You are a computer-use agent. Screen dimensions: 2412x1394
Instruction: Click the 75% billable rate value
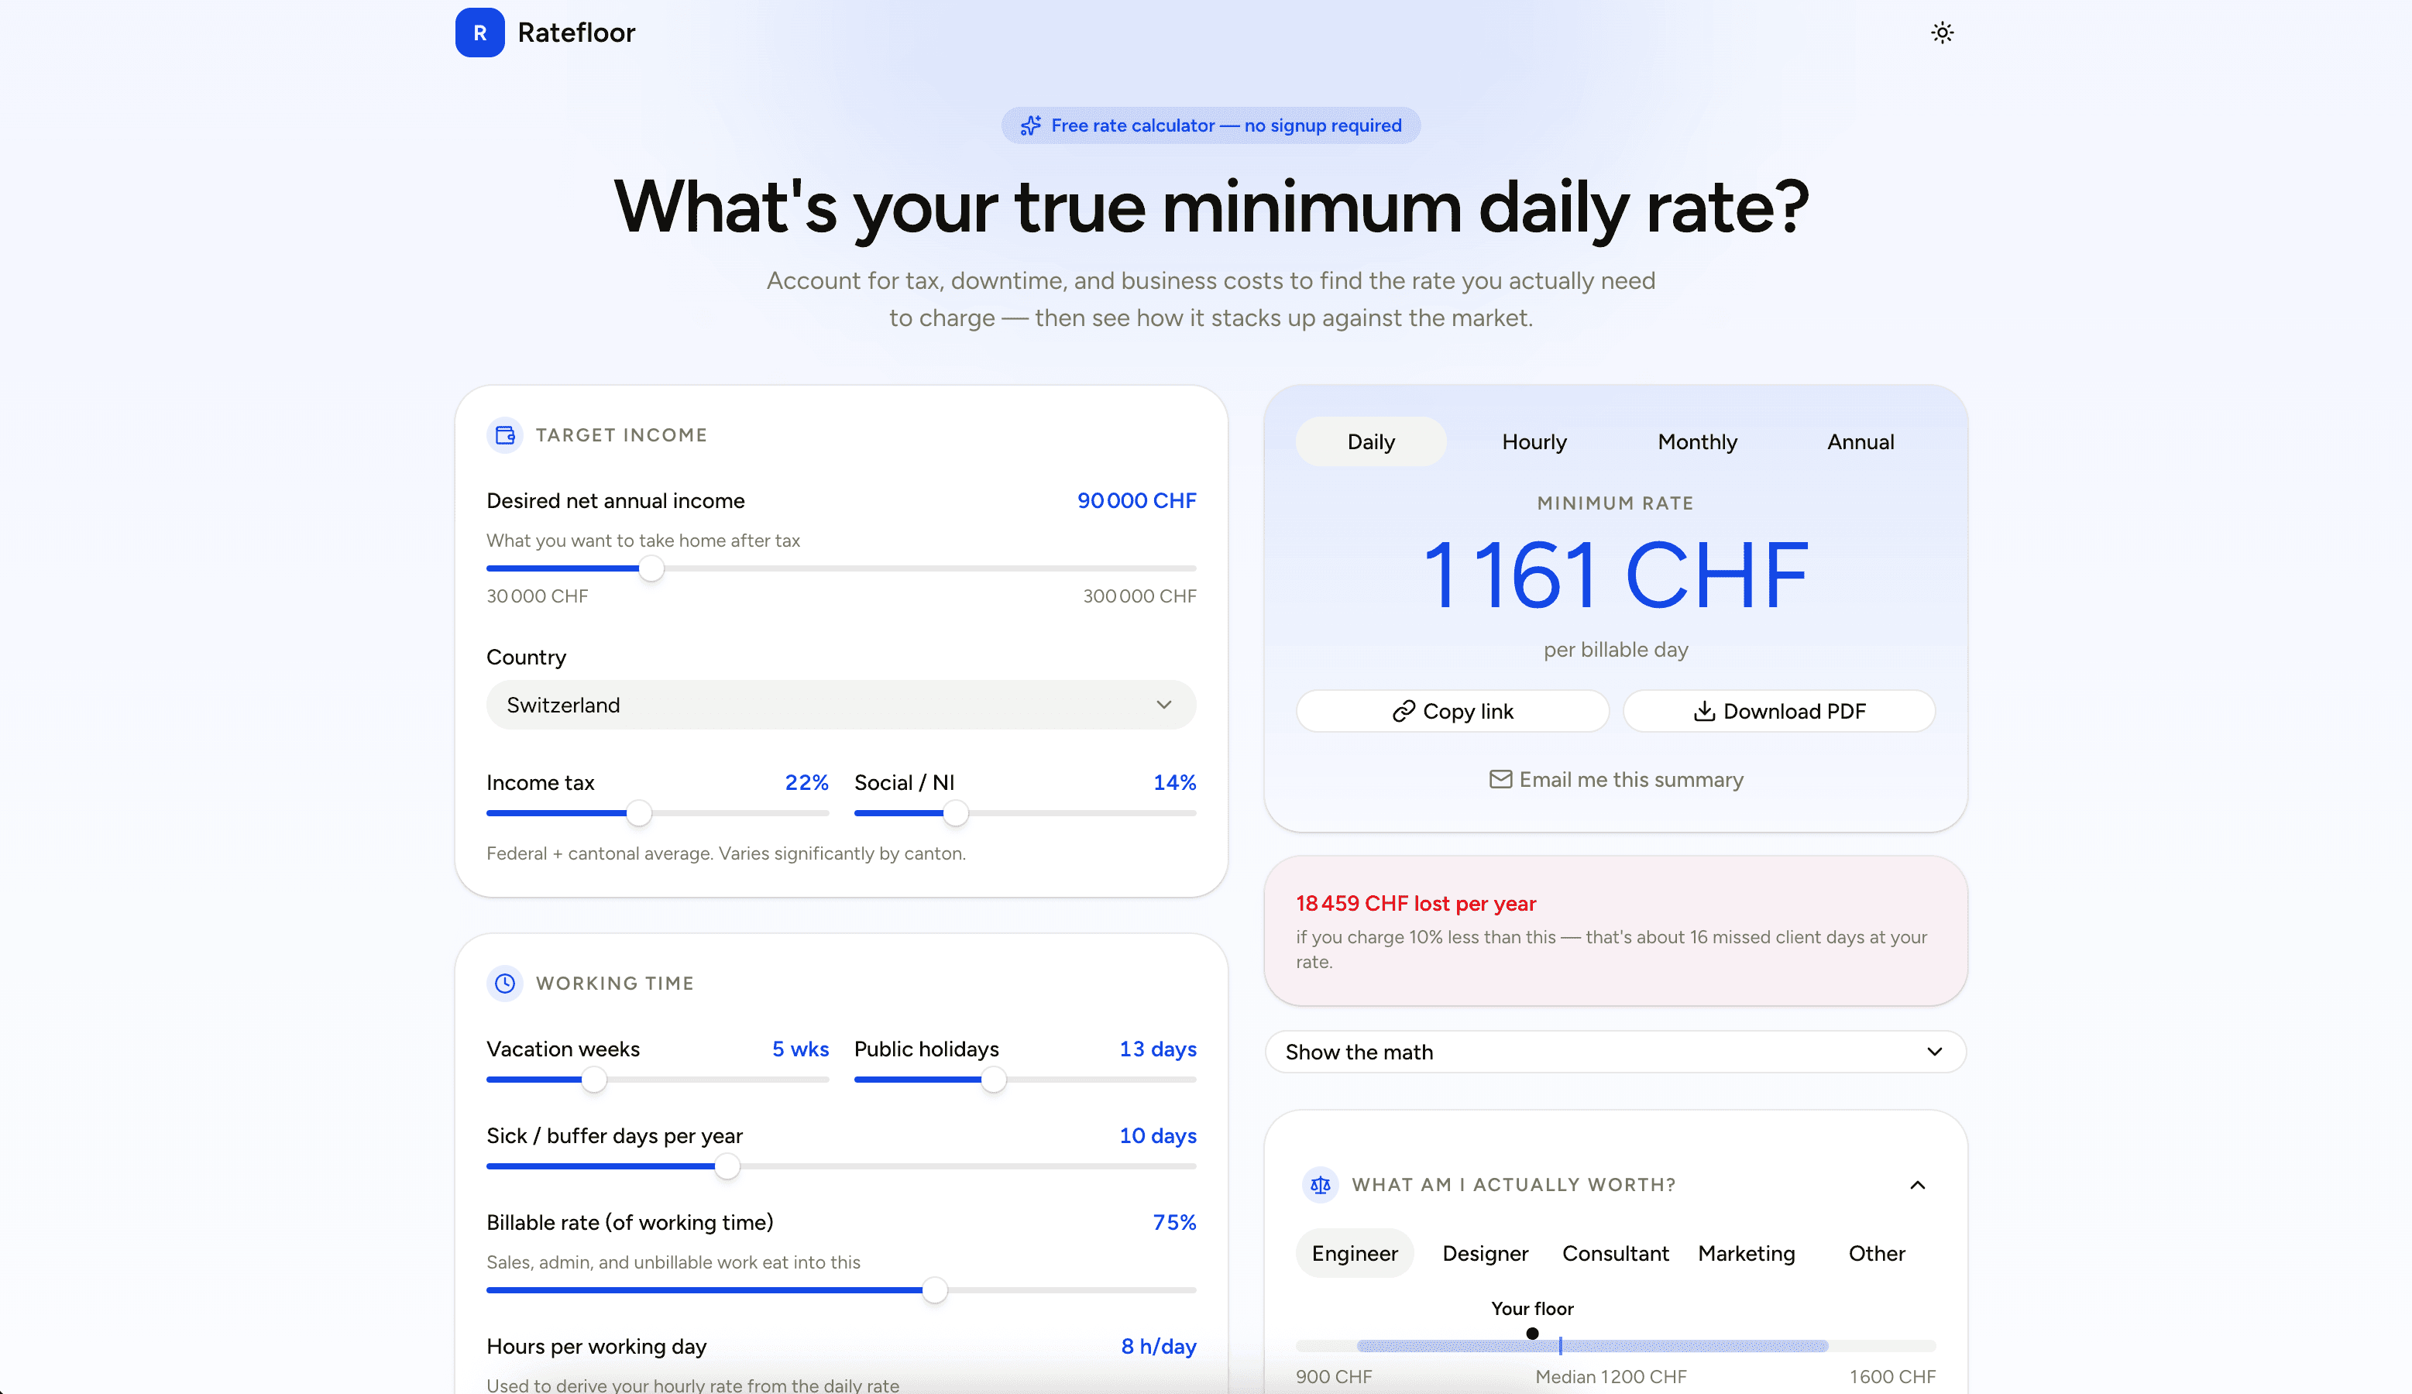(x=1174, y=1223)
